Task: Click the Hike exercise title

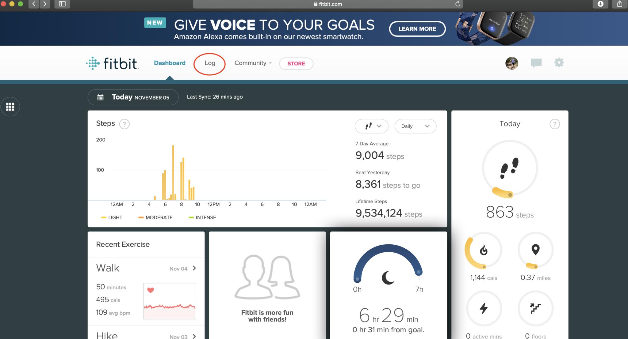Action: click(x=107, y=335)
